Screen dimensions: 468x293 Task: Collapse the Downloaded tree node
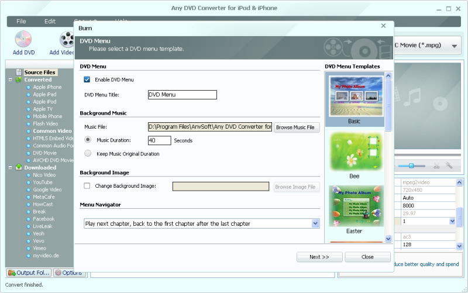point(10,167)
